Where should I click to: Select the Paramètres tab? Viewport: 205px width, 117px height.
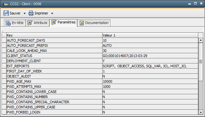[x=63, y=23]
